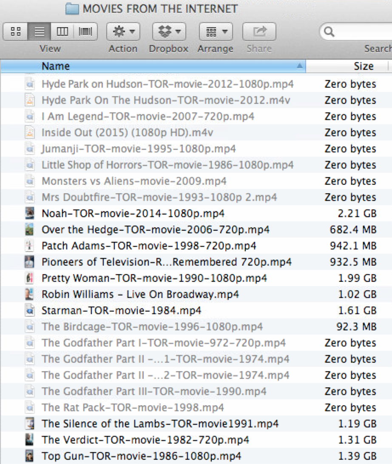392x464 pixels.
Task: Click The Birdcage file icon
Action: coord(30,327)
